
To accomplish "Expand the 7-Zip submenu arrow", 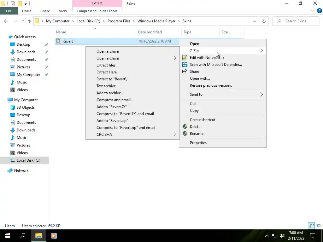I will coord(261,51).
